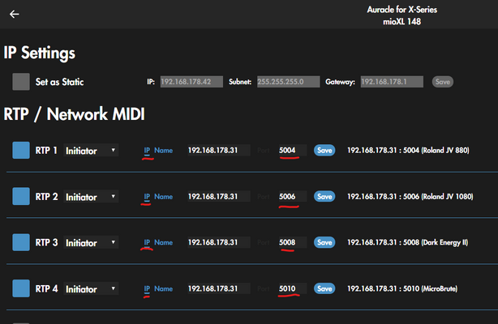Image resolution: width=498 pixels, height=324 pixels.
Task: Open the RTP 2 Initiator dropdown
Action: [x=91, y=197]
